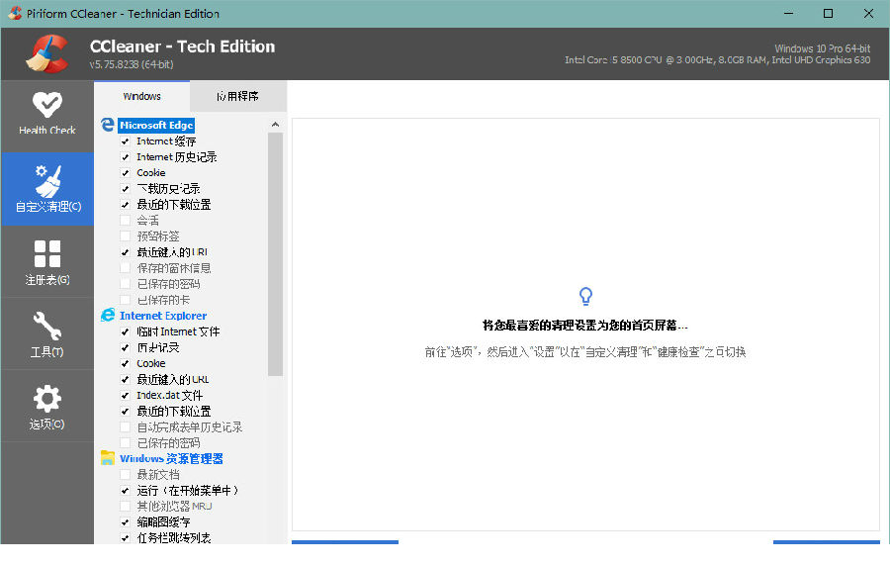Enable 自动完成表单历史记录 checkbox
890x566 pixels.
125,426
